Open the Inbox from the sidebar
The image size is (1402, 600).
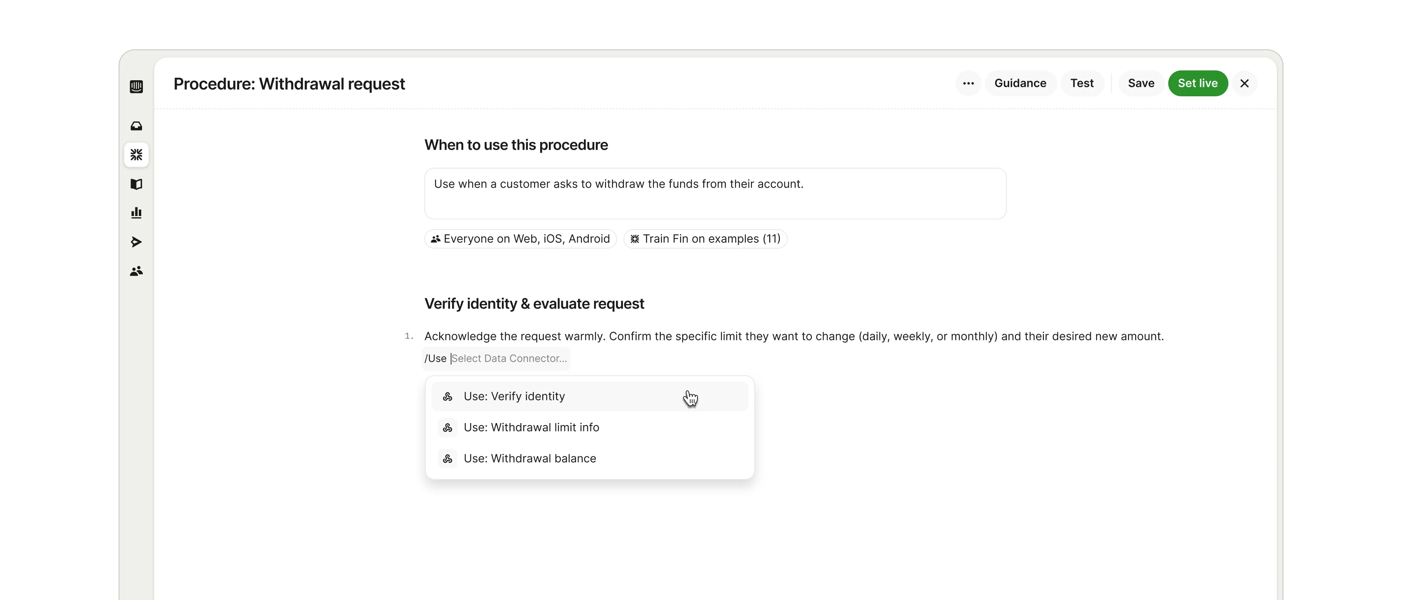coord(136,126)
